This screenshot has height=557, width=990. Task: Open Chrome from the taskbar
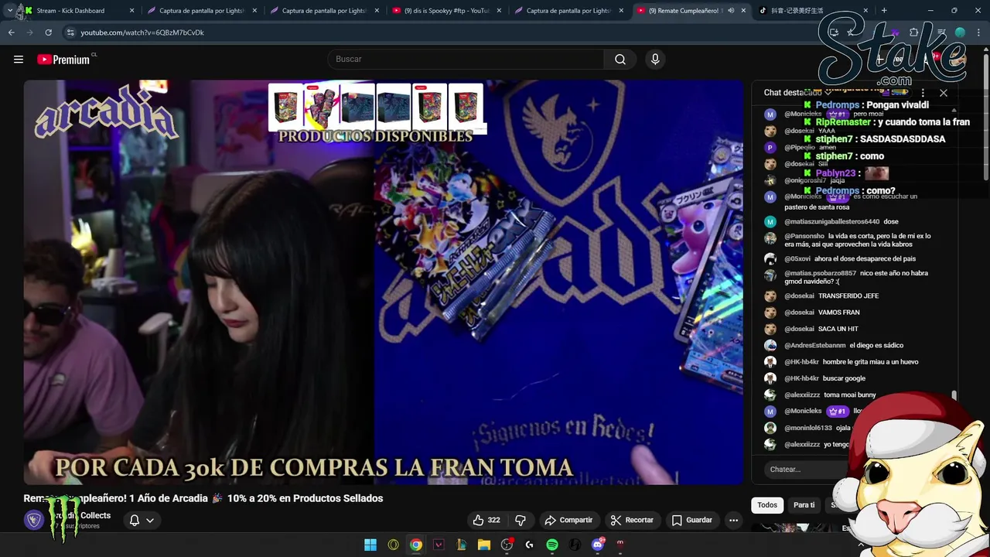point(416,545)
